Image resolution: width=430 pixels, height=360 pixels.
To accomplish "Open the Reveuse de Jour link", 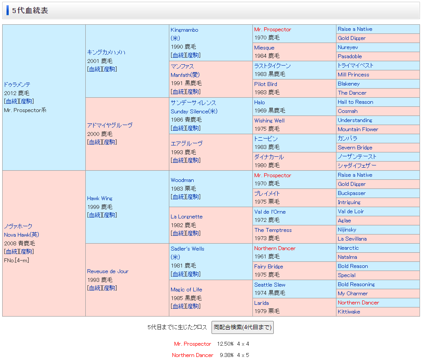I will pyautogui.click(x=107, y=271).
